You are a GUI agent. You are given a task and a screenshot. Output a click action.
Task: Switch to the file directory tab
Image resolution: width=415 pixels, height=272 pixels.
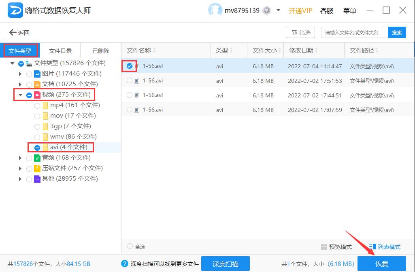click(x=60, y=51)
